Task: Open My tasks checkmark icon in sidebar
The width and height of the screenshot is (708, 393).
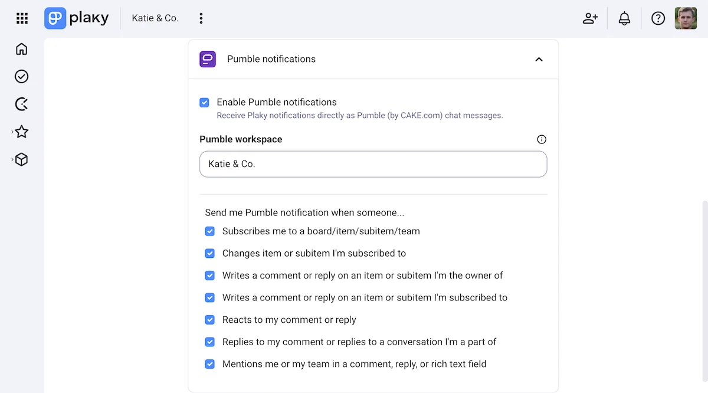Action: [22, 77]
